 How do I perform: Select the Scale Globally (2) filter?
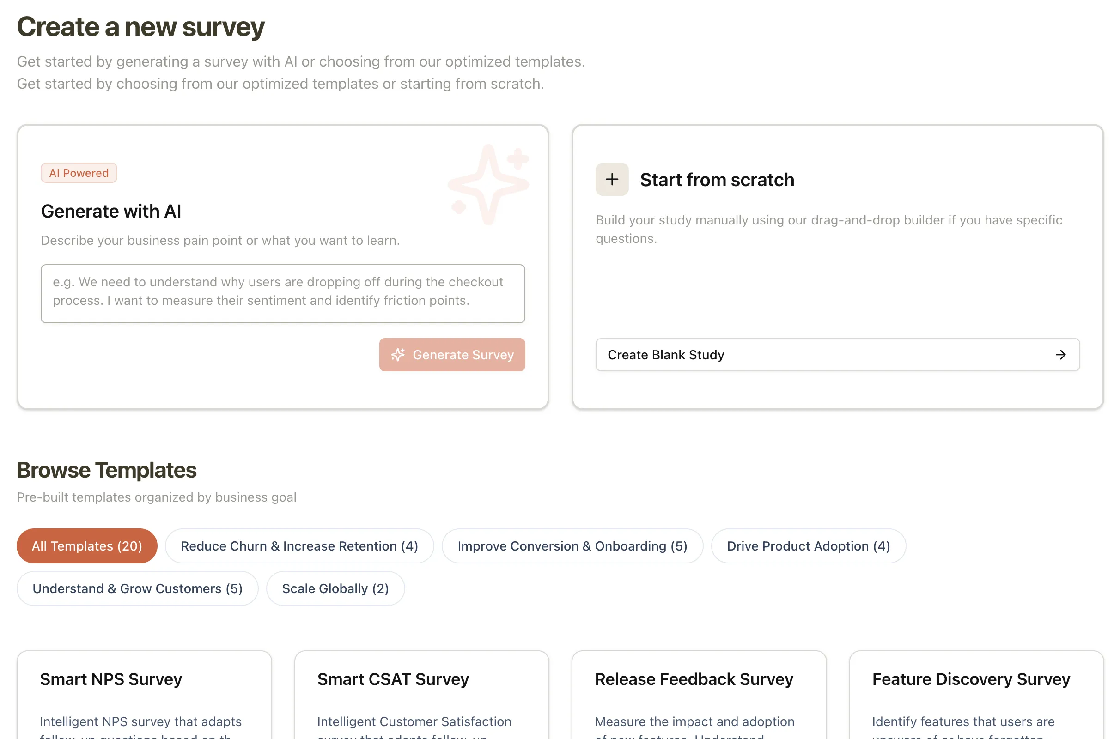click(x=335, y=588)
